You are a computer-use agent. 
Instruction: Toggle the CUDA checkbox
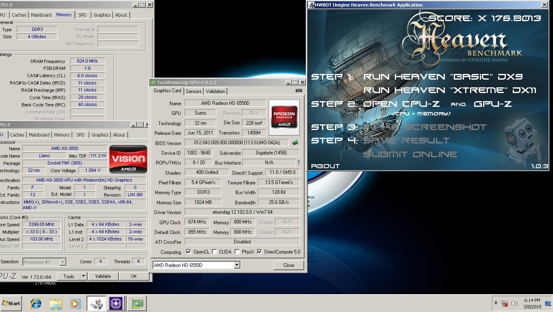(x=214, y=252)
